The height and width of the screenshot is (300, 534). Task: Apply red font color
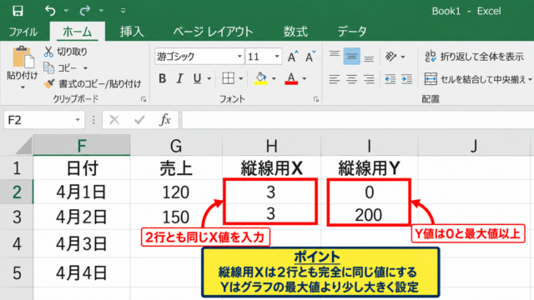[x=291, y=78]
